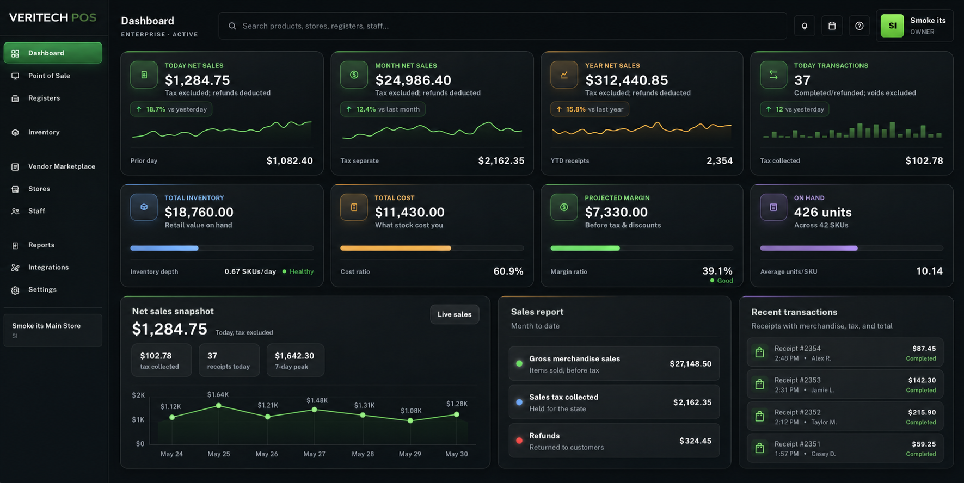Select Smoke its Main Store card
The width and height of the screenshot is (964, 483).
coord(53,330)
